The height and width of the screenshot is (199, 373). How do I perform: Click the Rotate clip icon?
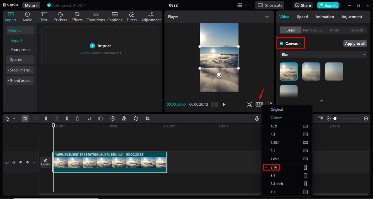136,118
